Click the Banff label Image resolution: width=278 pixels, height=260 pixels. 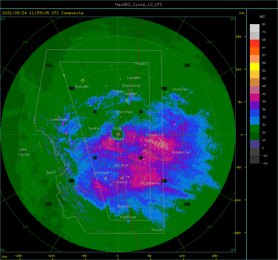51,172
